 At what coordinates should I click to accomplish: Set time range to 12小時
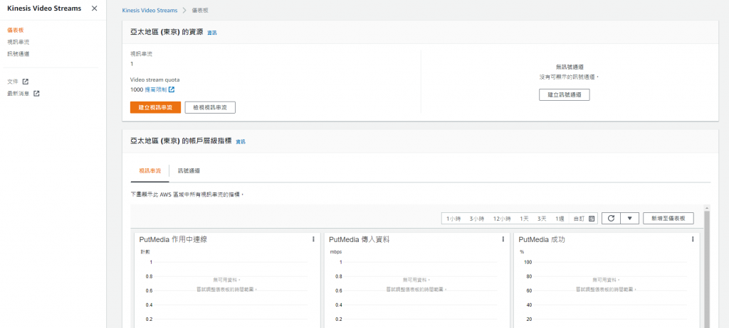pyautogui.click(x=502, y=219)
